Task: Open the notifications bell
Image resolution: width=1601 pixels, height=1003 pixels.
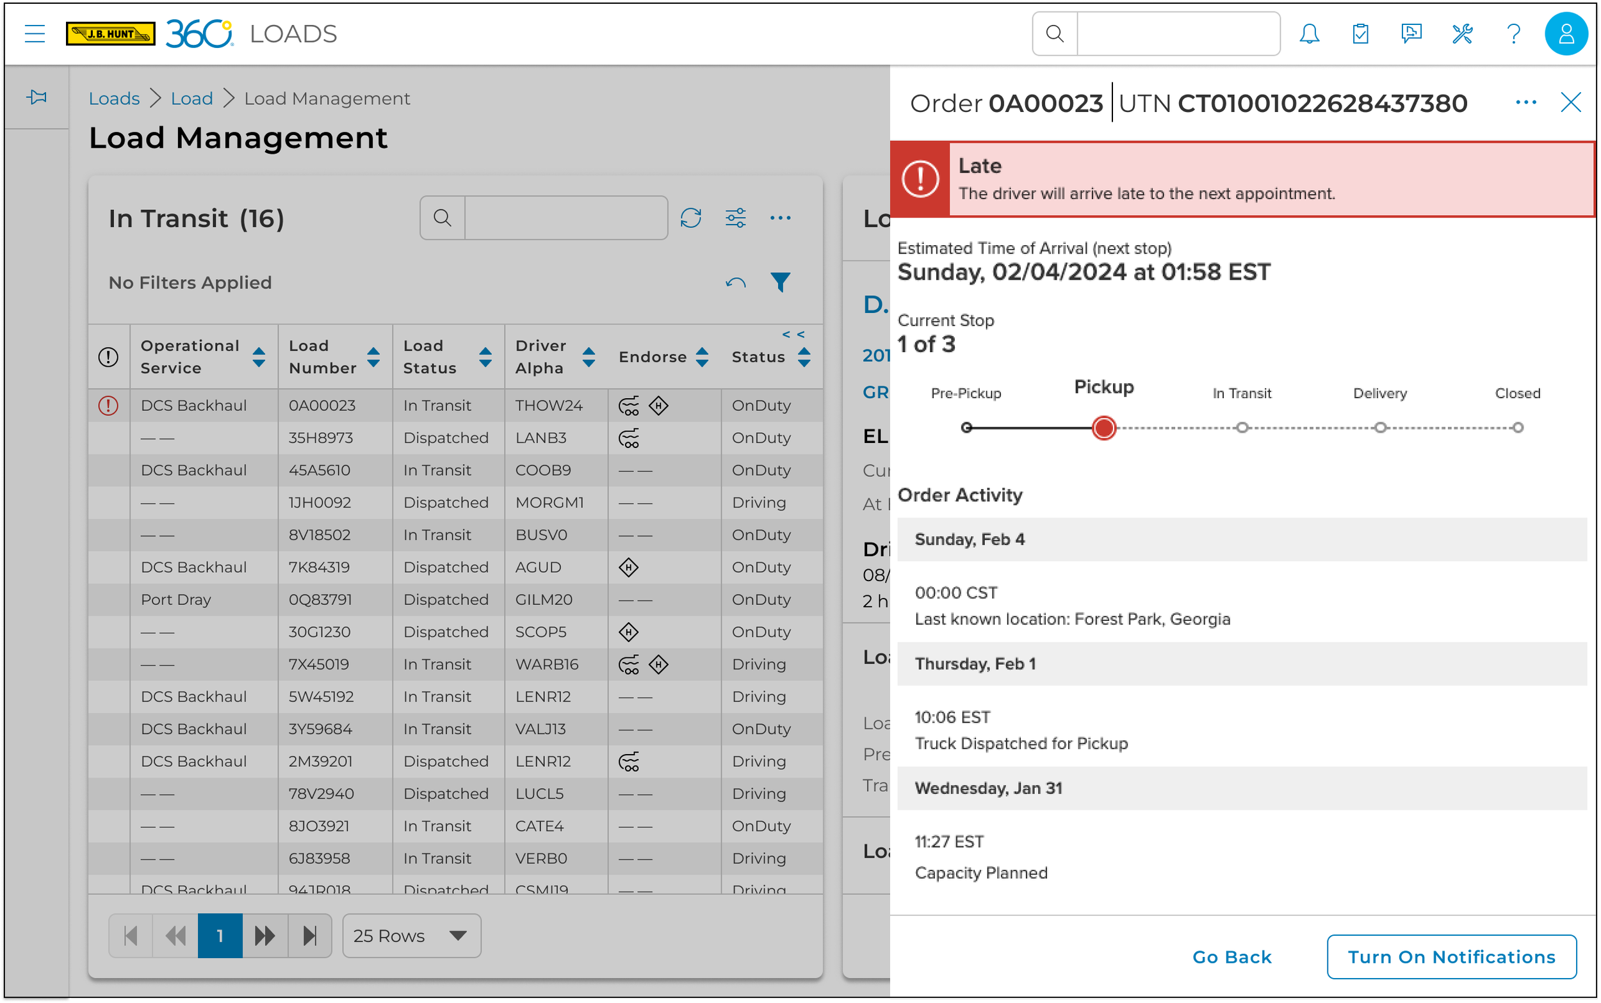Action: 1308,33
